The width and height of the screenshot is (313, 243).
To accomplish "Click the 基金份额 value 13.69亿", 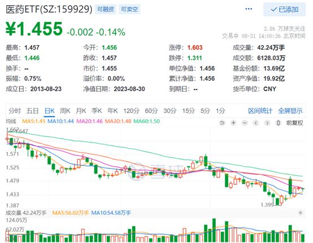I will pos(274,68).
